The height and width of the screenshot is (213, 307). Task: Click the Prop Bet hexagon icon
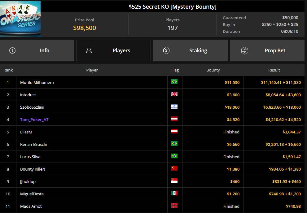tap(244, 50)
